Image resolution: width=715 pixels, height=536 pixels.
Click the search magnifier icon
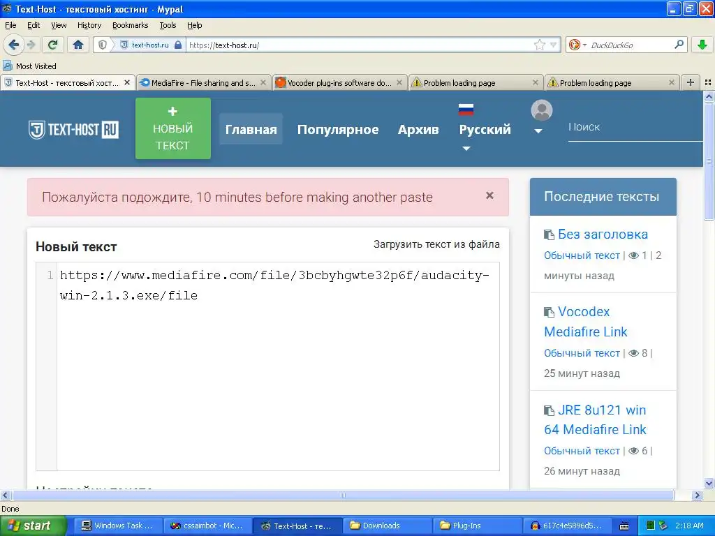click(x=679, y=45)
